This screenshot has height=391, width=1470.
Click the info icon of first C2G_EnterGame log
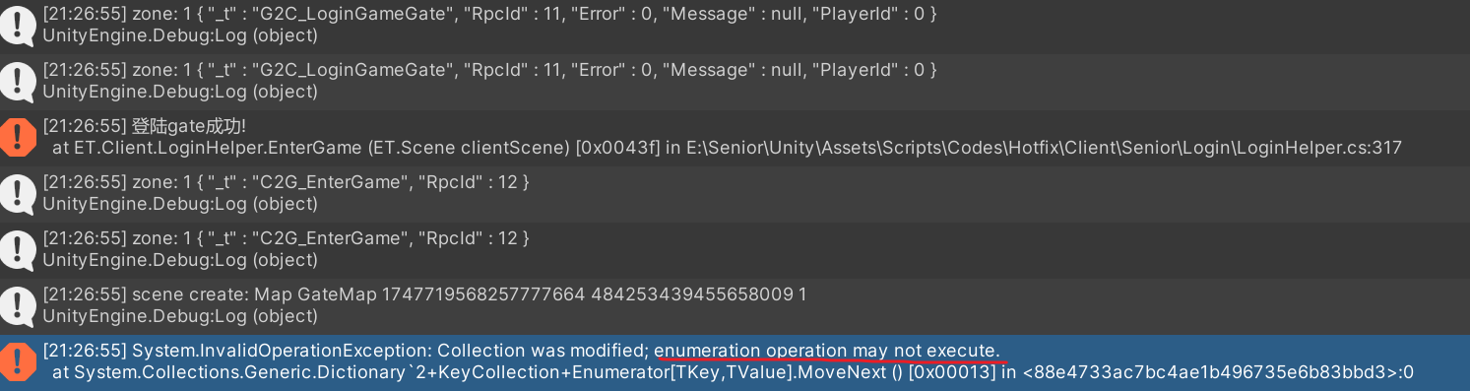click(18, 193)
